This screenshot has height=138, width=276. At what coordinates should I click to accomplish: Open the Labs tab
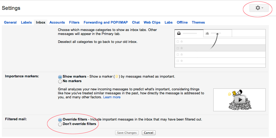[x=169, y=23]
